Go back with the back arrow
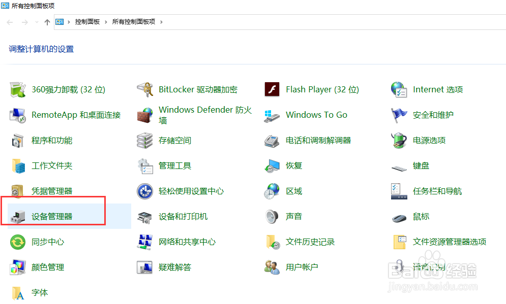Image resolution: width=506 pixels, height=304 pixels. pos(10,22)
